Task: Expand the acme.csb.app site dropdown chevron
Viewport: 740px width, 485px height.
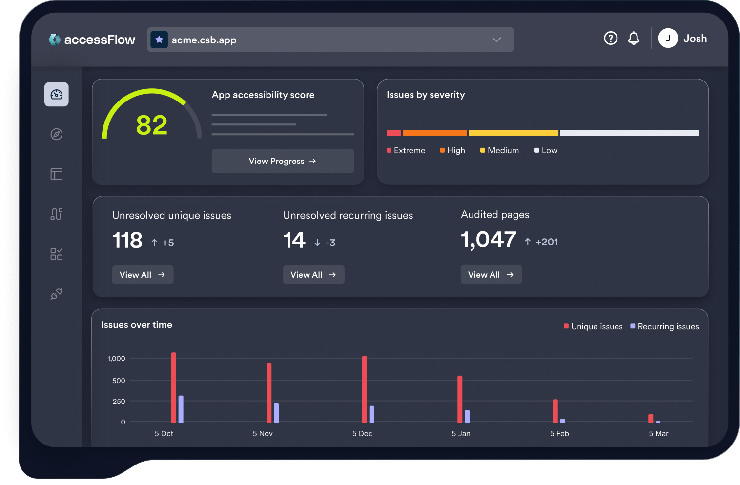Action: click(x=496, y=40)
